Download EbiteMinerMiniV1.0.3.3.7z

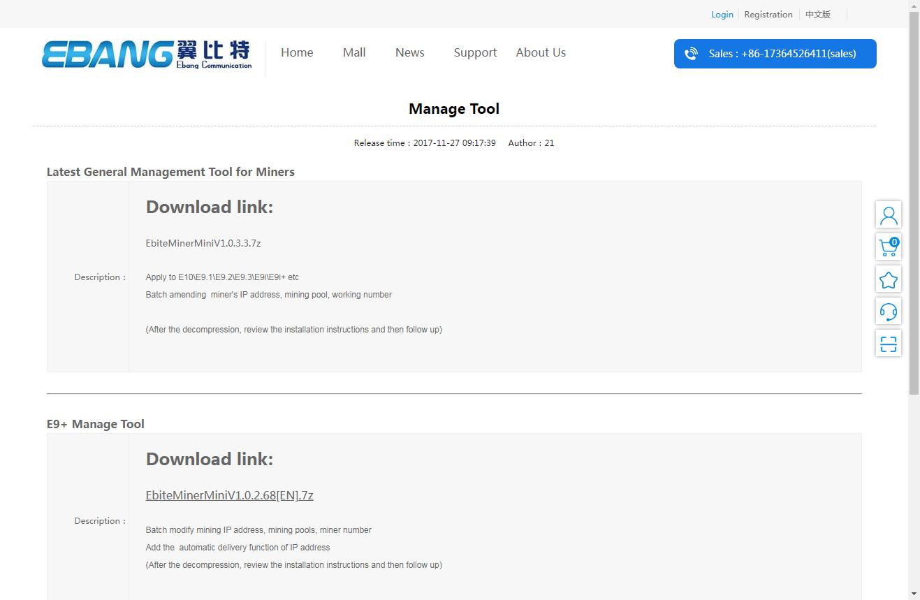[203, 243]
